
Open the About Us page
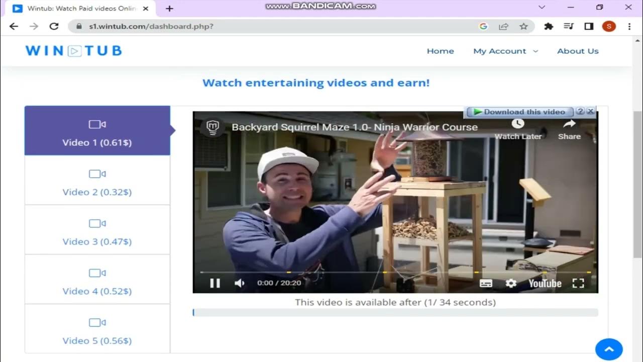click(x=578, y=51)
